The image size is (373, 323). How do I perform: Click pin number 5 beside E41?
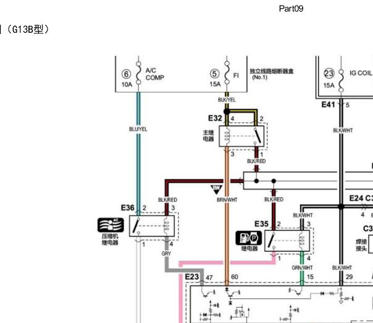pyautogui.click(x=348, y=105)
